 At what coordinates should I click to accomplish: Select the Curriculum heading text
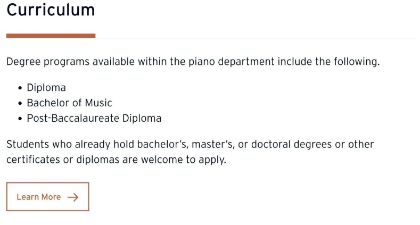pos(51,10)
